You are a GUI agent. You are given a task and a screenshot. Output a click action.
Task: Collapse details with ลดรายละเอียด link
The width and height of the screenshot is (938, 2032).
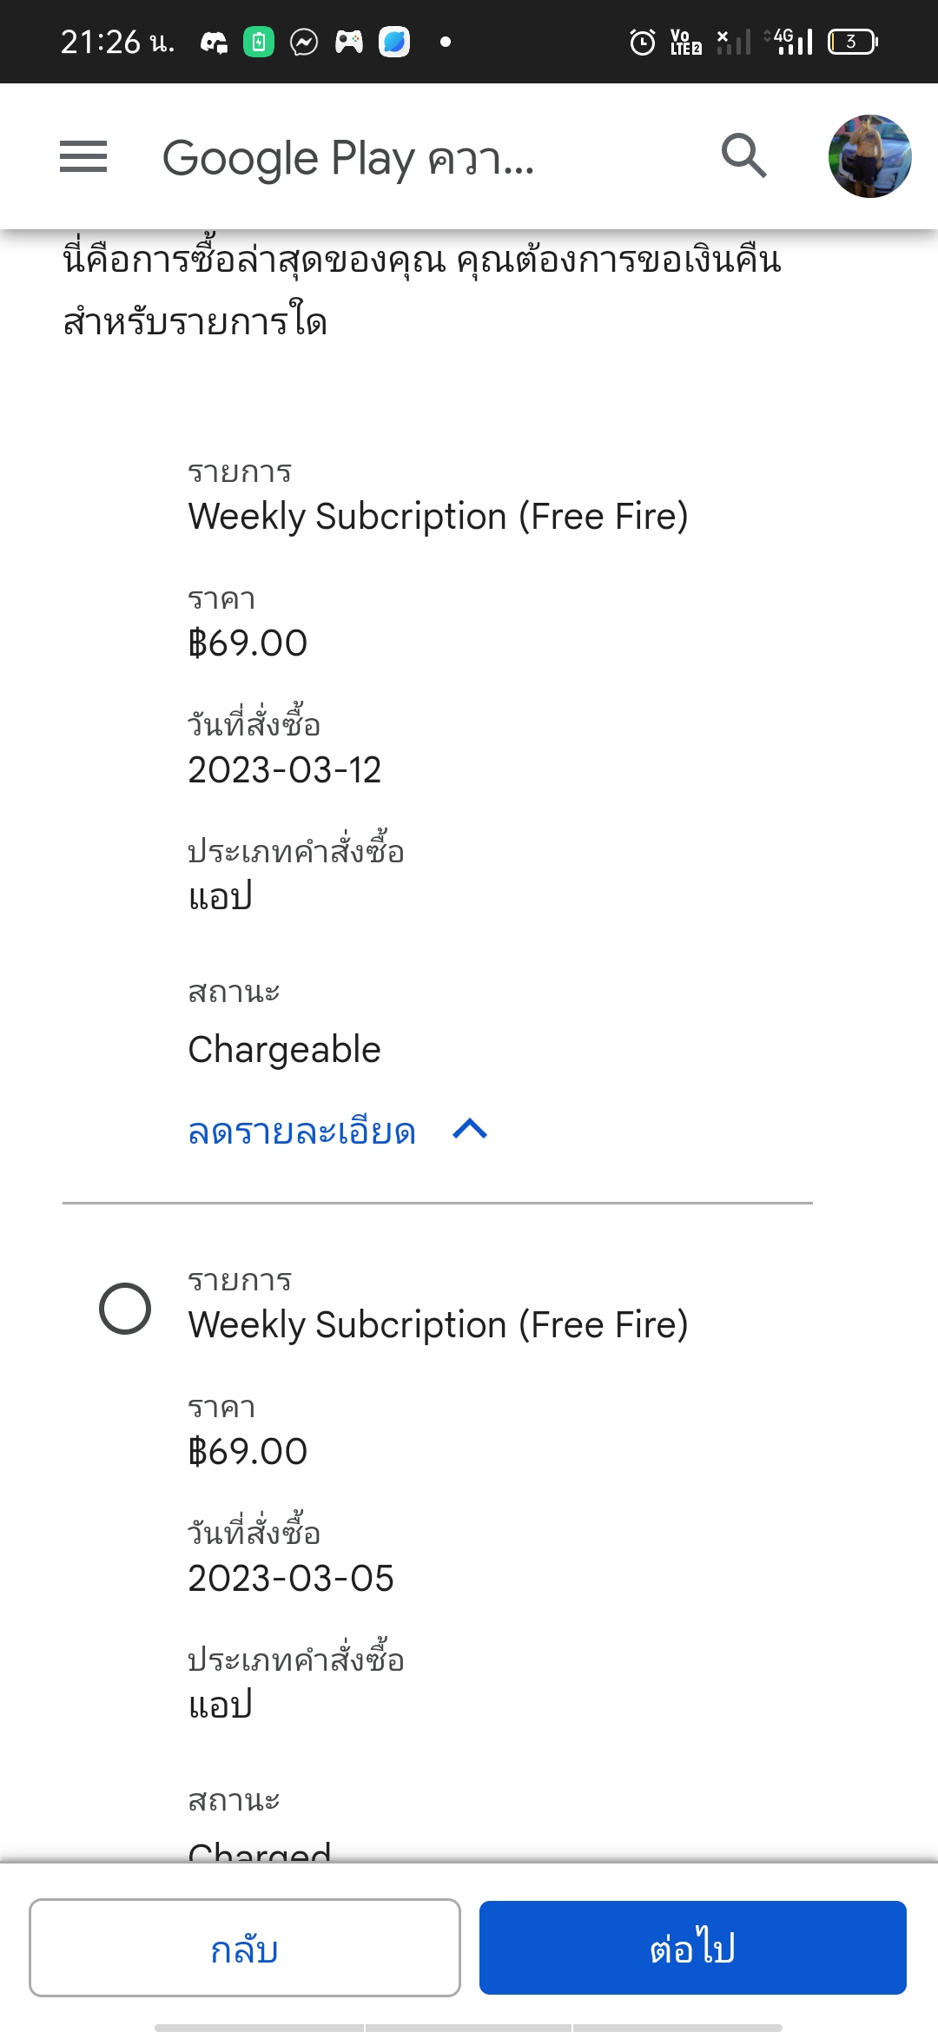coord(302,1131)
